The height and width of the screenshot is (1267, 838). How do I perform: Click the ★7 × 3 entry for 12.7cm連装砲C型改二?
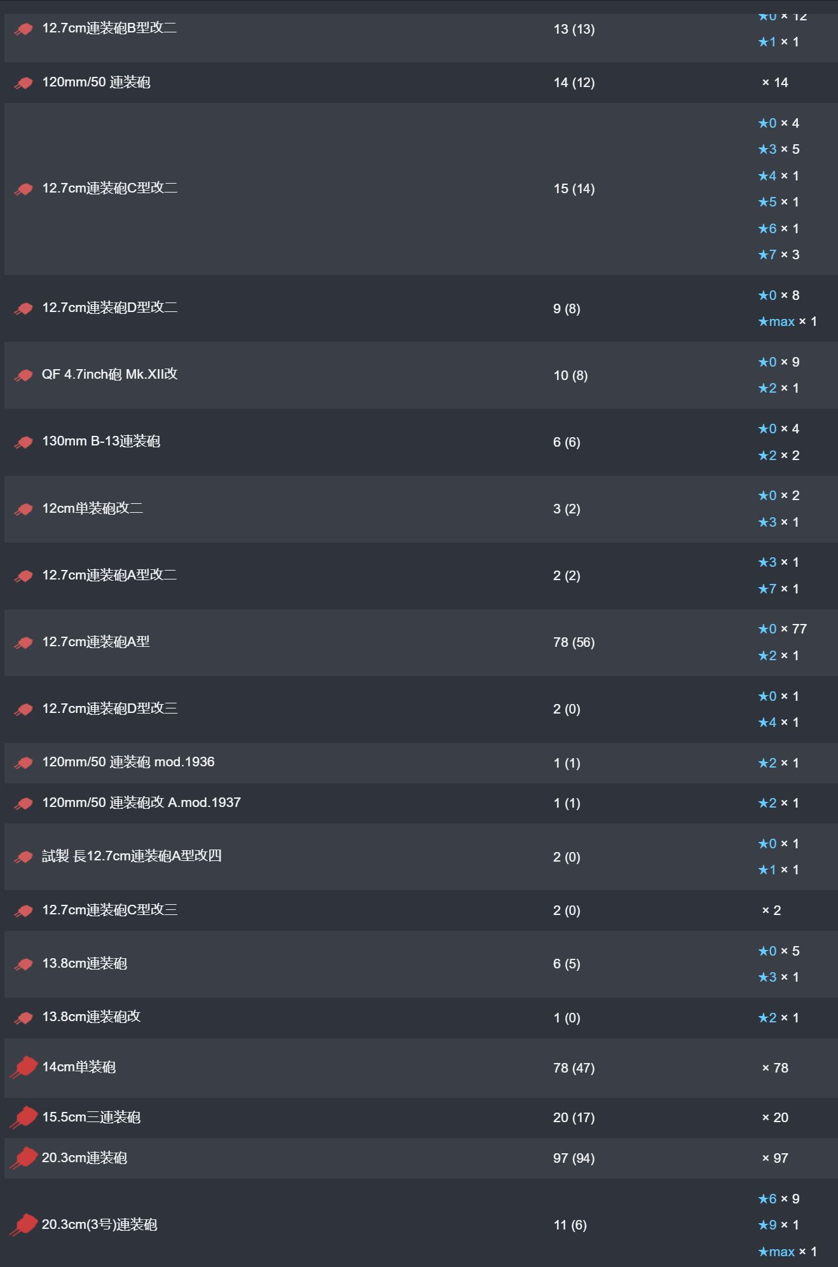tap(778, 255)
